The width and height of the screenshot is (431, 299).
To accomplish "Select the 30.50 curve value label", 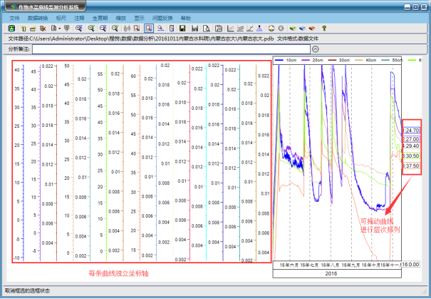I will pyautogui.click(x=411, y=156).
